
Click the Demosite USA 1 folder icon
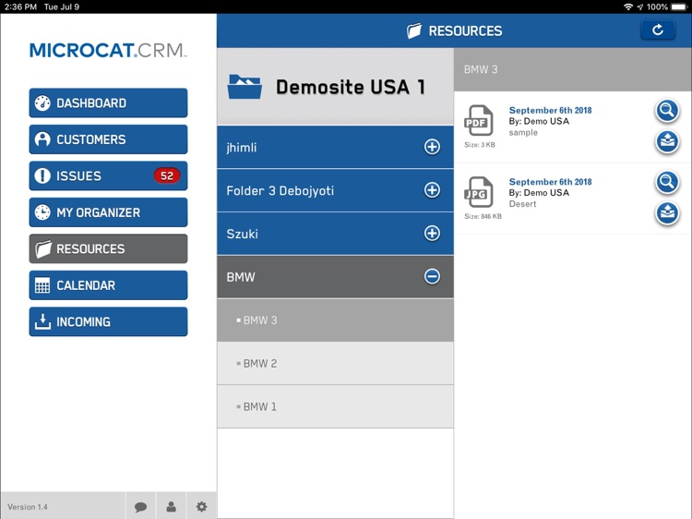pos(245,87)
